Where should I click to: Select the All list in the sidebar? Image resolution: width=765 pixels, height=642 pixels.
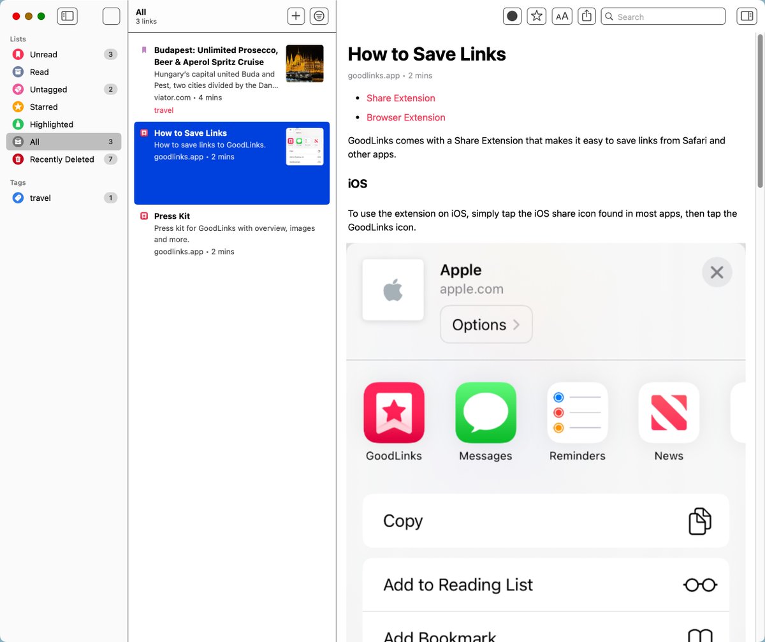click(64, 142)
